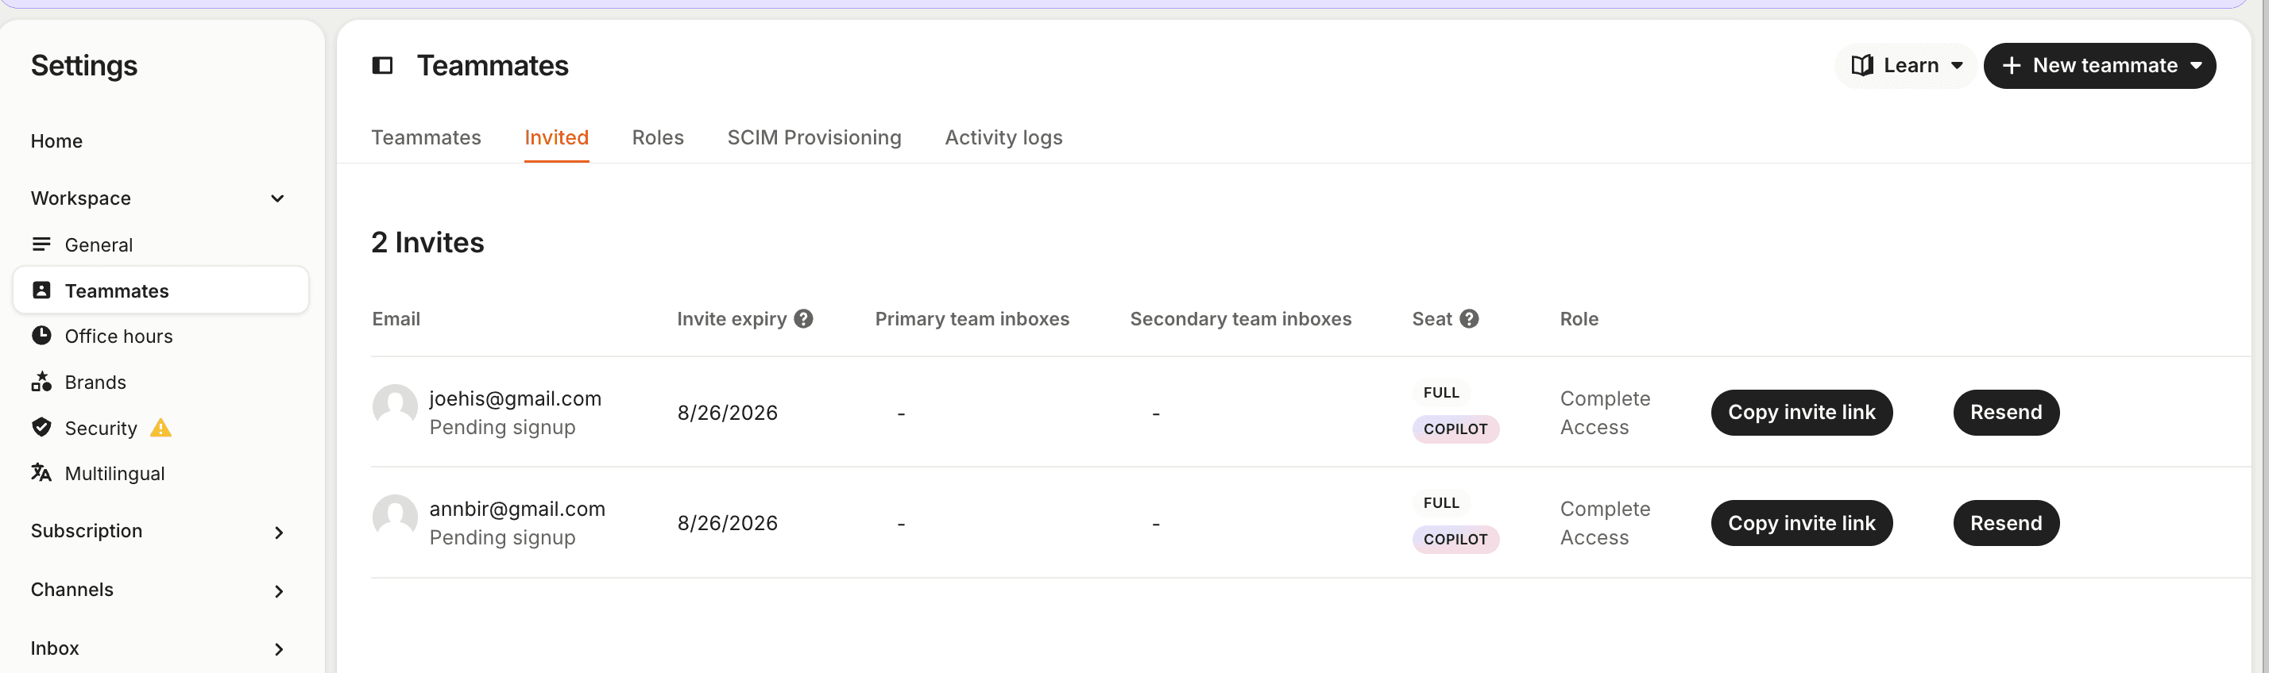Viewport: 2269px width, 673px height.
Task: Click expiry date 8/26/2026 for annbir
Action: [x=727, y=524]
